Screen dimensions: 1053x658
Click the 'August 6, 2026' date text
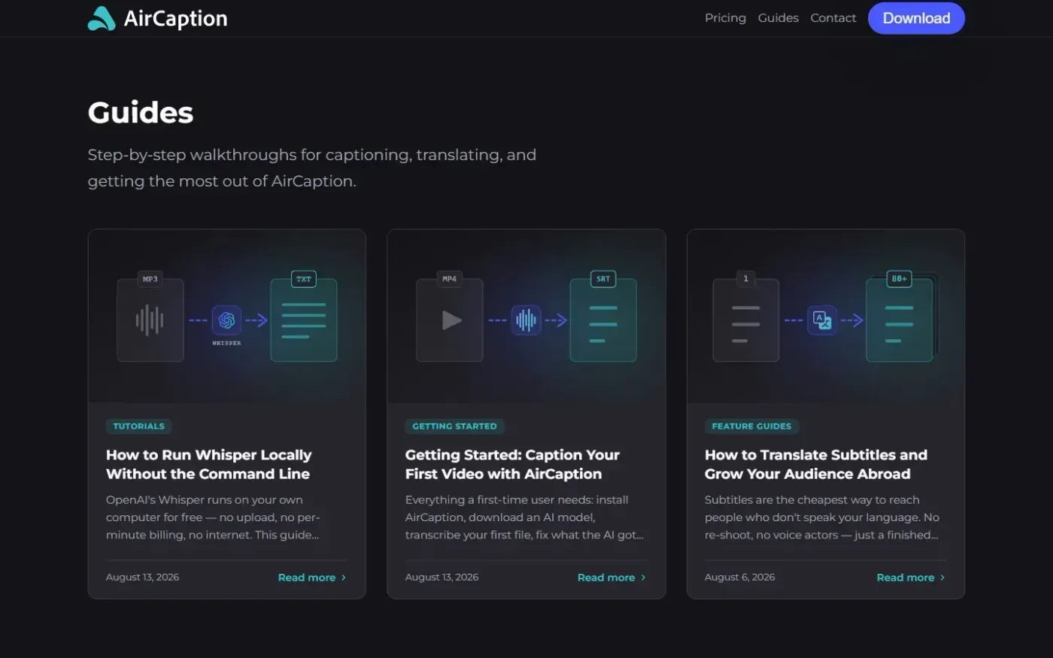740,578
